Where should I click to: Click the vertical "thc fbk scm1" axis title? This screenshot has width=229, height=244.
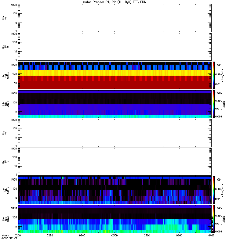(6, 219)
